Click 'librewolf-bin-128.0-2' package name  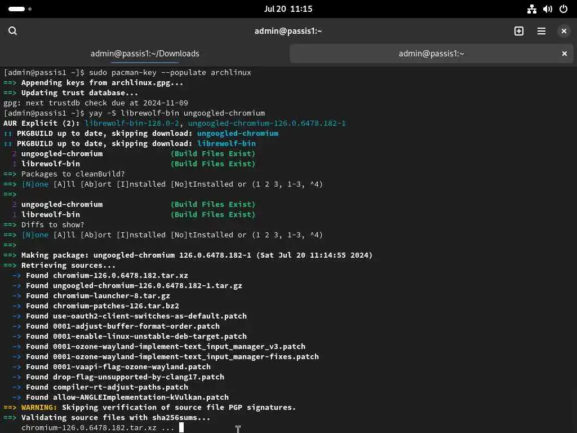[132, 123]
